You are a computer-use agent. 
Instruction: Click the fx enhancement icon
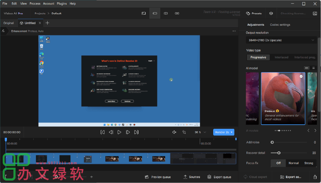tap(3, 31)
